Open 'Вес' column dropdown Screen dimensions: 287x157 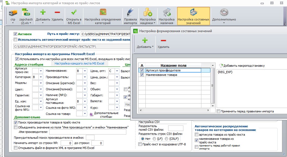[x=117, y=83]
